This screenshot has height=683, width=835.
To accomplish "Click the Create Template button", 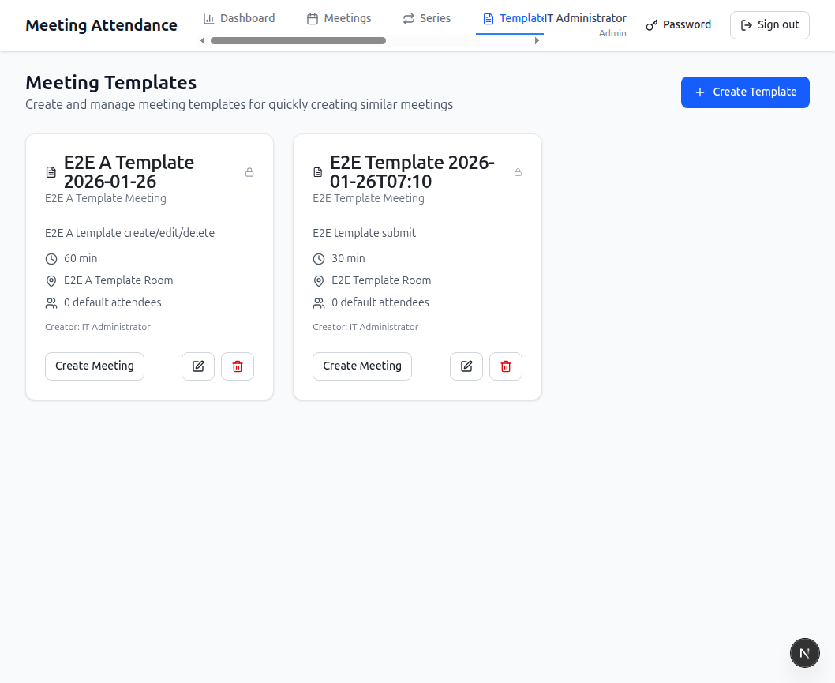I will [745, 92].
